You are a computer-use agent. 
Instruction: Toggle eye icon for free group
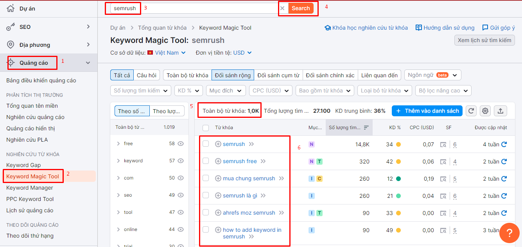181,144
